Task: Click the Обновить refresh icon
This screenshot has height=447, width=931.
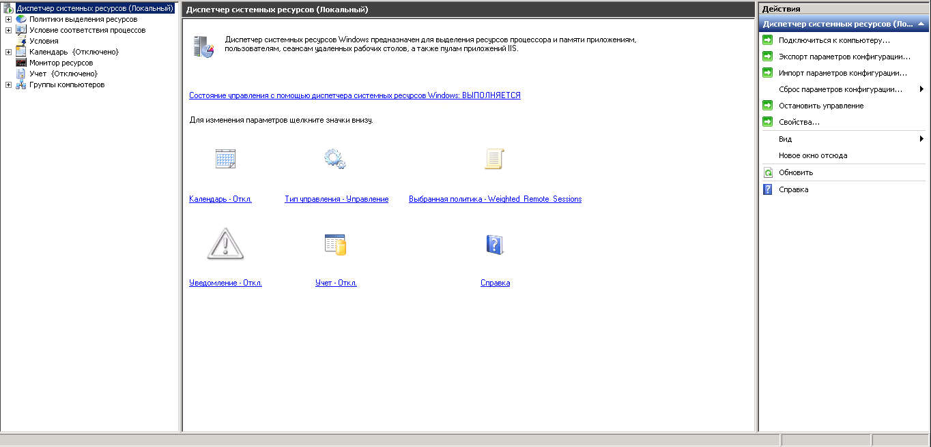Action: coord(767,172)
